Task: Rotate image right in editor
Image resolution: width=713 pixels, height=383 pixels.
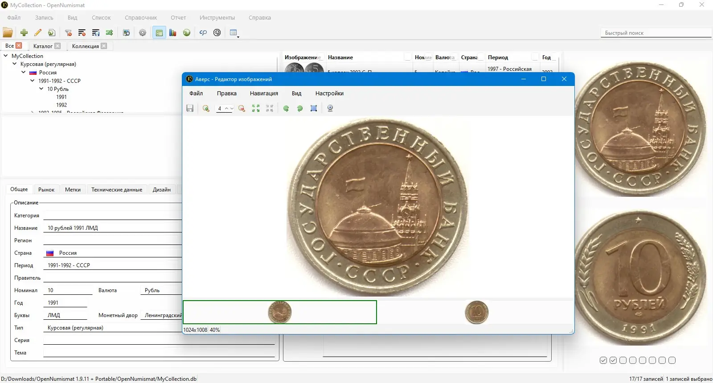Action: (x=300, y=108)
